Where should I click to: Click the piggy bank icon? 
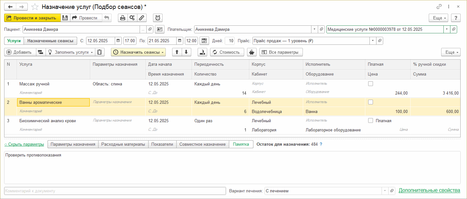252,52
